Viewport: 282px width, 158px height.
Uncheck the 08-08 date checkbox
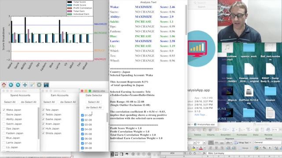(x=82, y=148)
